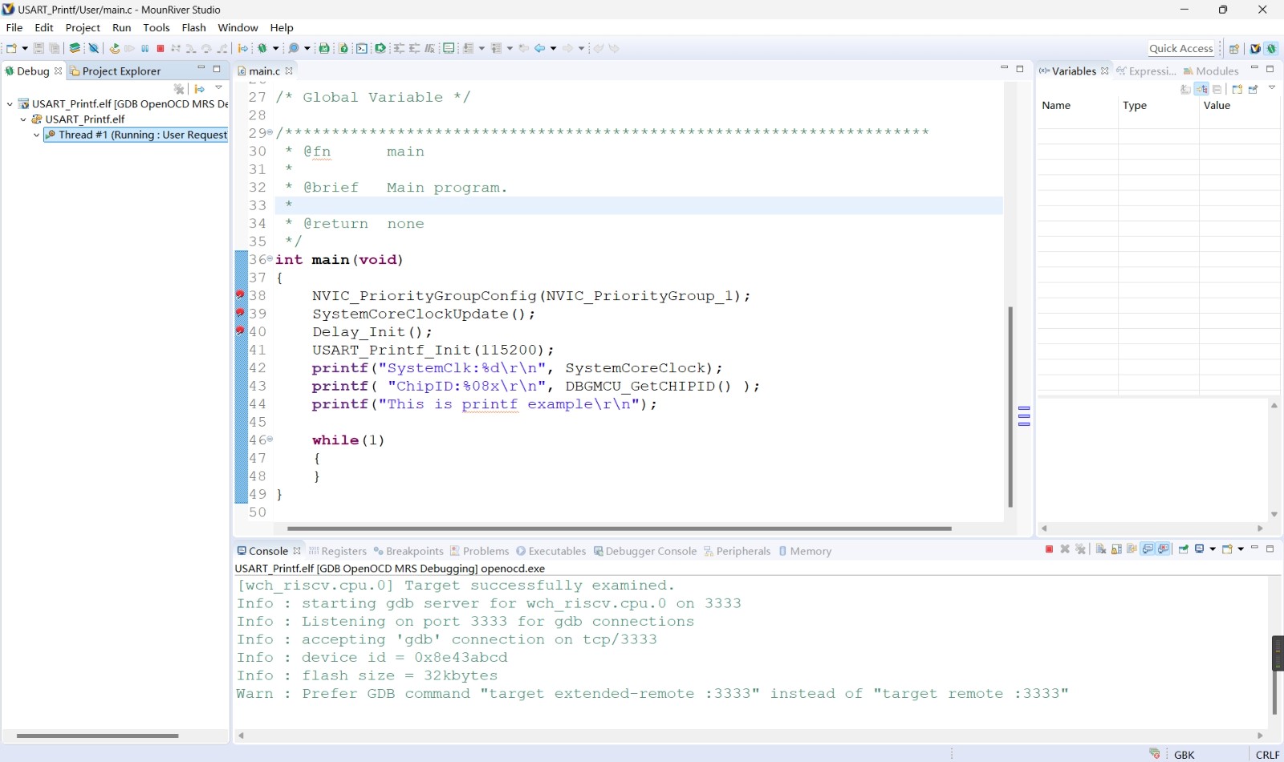1284x762 pixels.
Task: Open the Variables view menu chevron
Action: 1272,87
